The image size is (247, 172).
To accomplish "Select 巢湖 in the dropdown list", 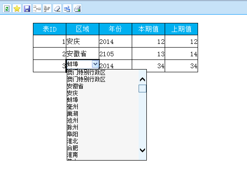I will pos(72,113).
